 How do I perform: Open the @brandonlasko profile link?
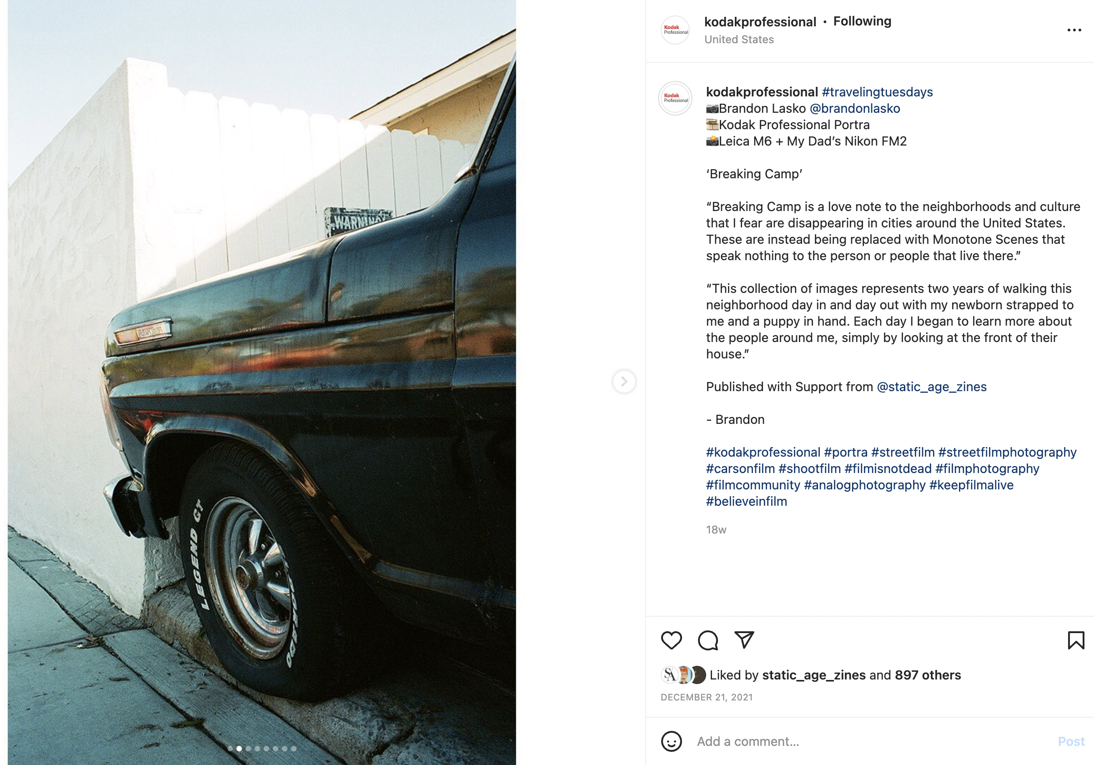pyautogui.click(x=855, y=108)
